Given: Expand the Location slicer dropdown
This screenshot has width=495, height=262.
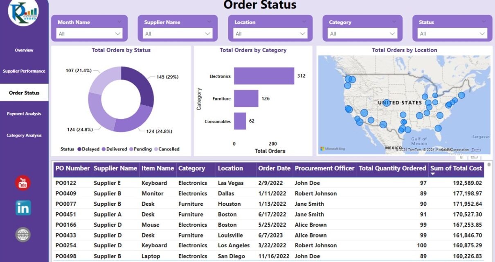Looking at the screenshot, I should point(302,34).
